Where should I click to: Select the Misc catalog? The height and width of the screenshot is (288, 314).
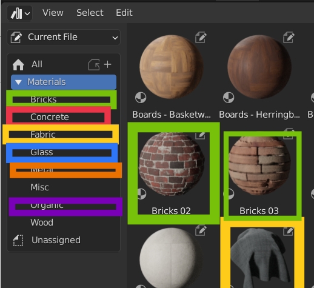(64, 187)
